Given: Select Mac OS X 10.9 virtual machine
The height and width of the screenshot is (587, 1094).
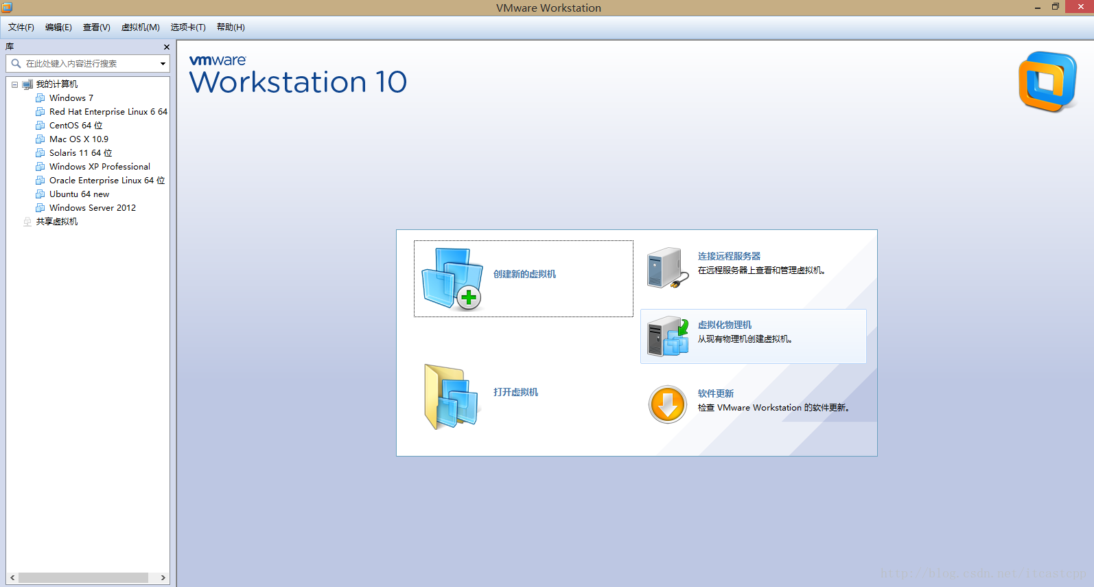Looking at the screenshot, I should [79, 139].
